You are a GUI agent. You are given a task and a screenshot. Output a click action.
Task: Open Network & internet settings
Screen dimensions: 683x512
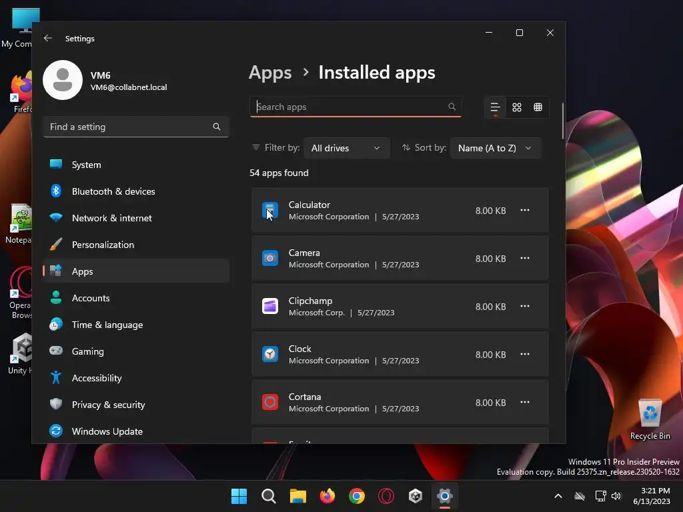point(136,218)
